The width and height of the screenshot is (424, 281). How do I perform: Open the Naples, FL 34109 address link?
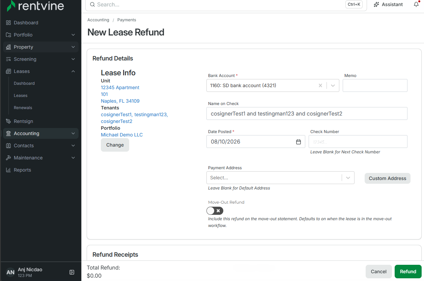pos(120,101)
